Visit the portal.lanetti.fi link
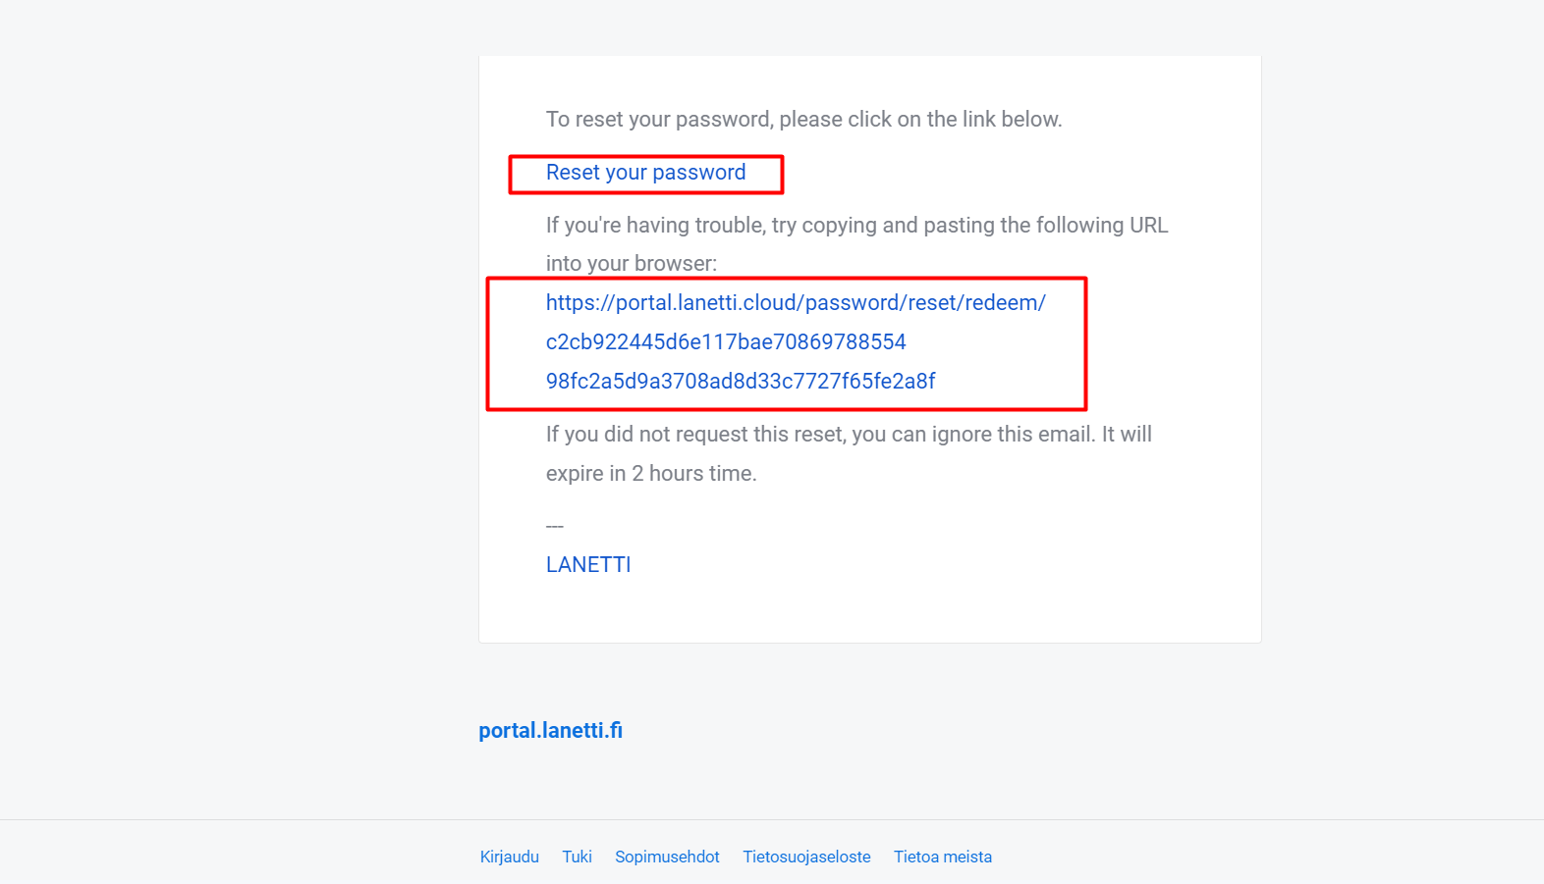Viewport: 1544px width, 884px height. [550, 731]
